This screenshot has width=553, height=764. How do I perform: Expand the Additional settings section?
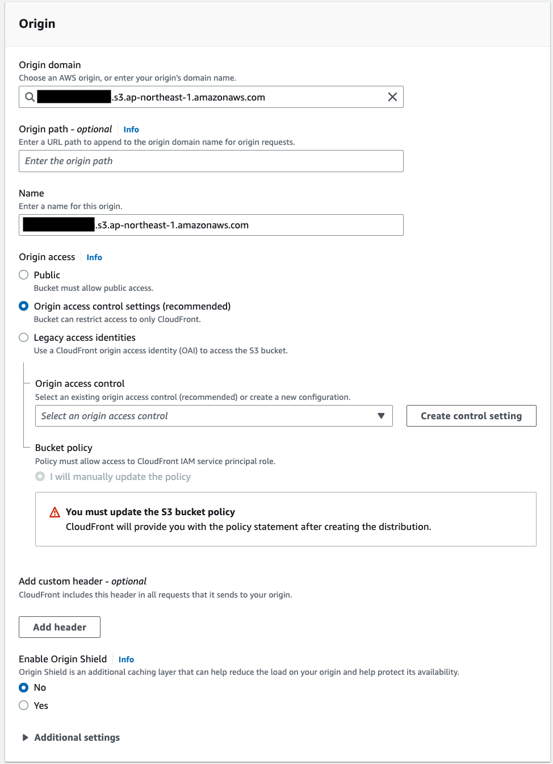pyautogui.click(x=77, y=737)
